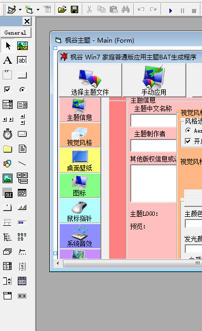The image size is (202, 331).
Task: Switch to the 视觉风格 side tab
Action: (80, 135)
